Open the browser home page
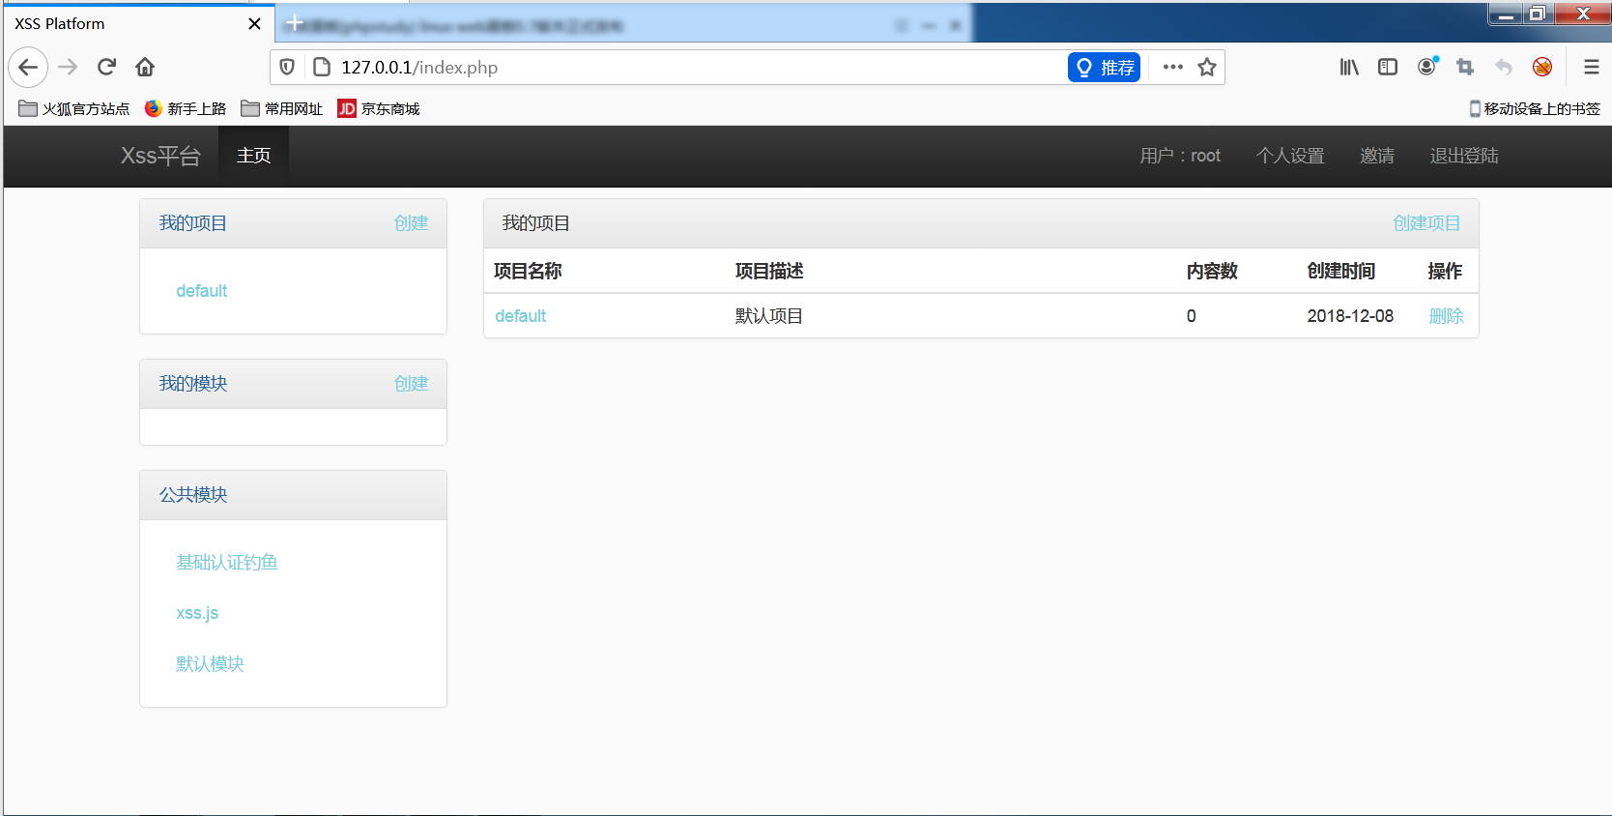This screenshot has width=1612, height=816. click(x=145, y=67)
